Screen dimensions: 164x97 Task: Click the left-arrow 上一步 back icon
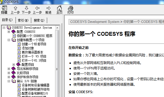tap(37, 10)
